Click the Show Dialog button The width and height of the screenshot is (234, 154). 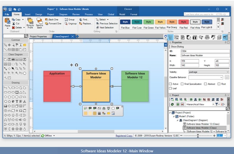click(x=177, y=46)
